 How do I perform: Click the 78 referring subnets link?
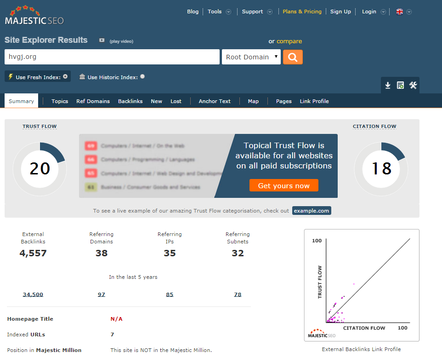coord(238,294)
